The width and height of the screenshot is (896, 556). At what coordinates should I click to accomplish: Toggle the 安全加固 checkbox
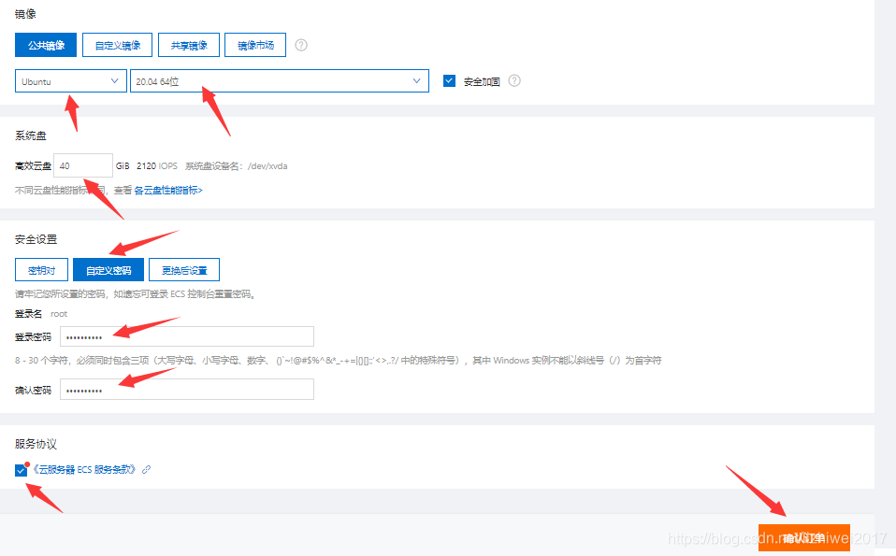[449, 81]
